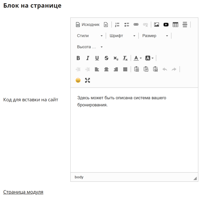Decrease indent of paragraph
The image size is (200, 198).
(78, 69)
